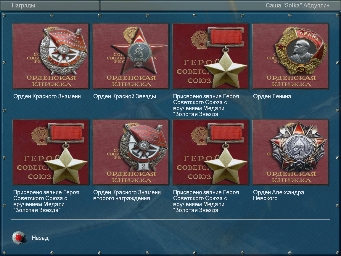This screenshot has width=341, height=256.
Task: Select the Alexander Nevsky order medal image
Action: coord(290,152)
